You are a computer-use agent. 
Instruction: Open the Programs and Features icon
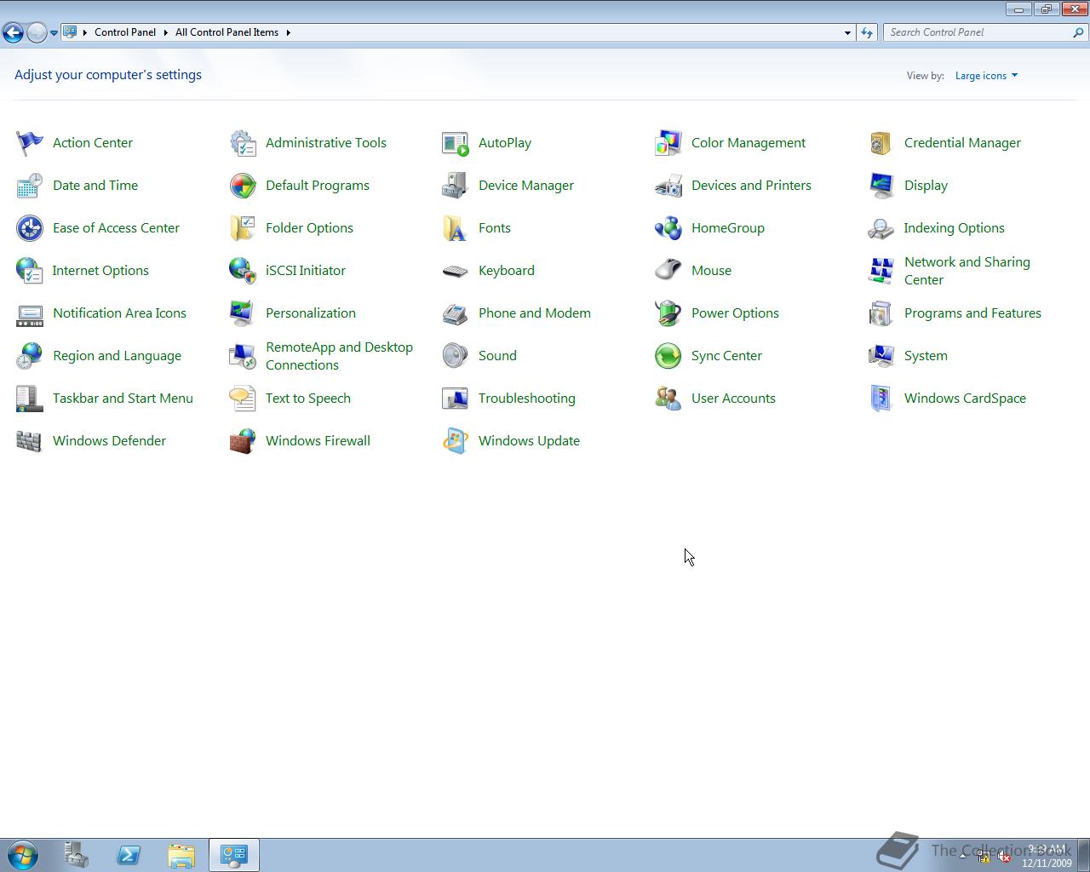click(881, 313)
